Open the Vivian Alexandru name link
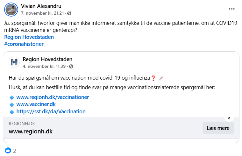Viewport: 242px width, 156px height. 41,6
